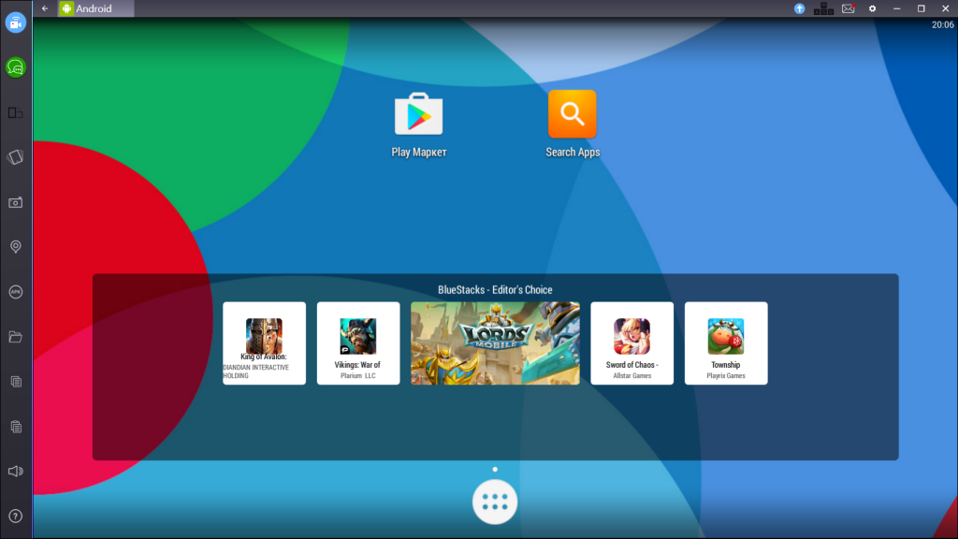The width and height of the screenshot is (958, 539).
Task: Start screen recording with the video tool
Action: tap(14, 22)
